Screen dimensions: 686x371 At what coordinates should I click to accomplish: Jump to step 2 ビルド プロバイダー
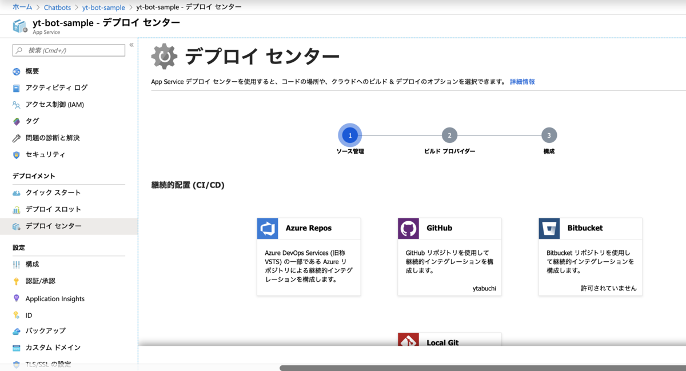coord(449,135)
